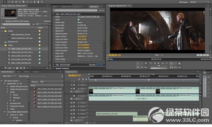This screenshot has height=127, width=212.
Task: Select the Razor tool
Action: [23, 2]
